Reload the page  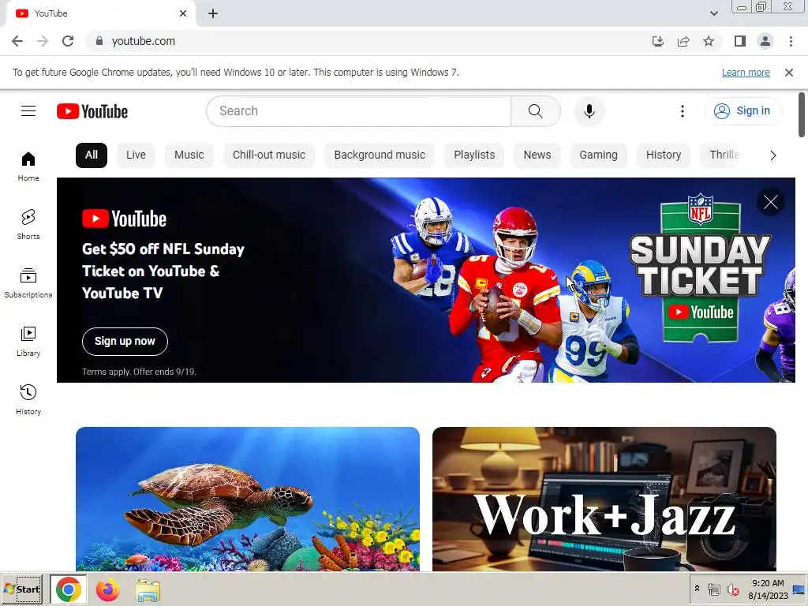[x=68, y=41]
